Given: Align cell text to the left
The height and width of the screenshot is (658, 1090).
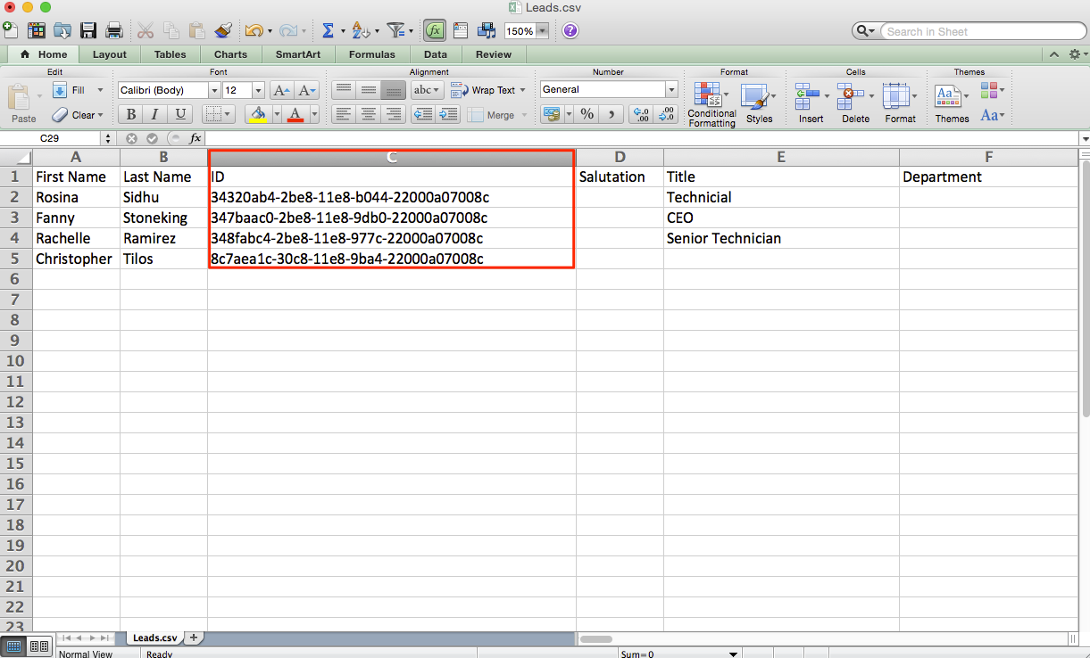Looking at the screenshot, I should tap(344, 114).
